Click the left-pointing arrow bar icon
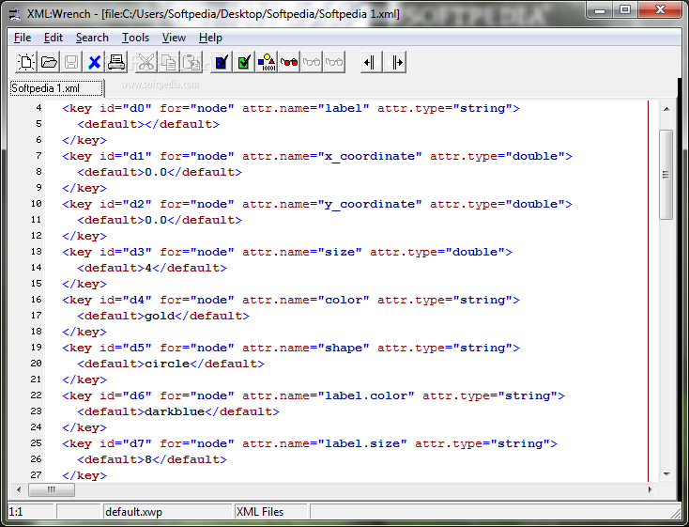 [371, 62]
